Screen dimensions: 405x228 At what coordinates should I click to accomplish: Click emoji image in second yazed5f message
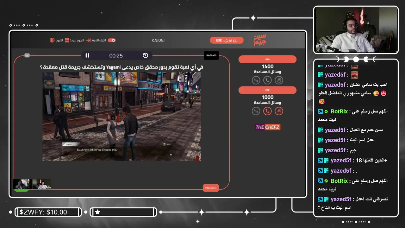pyautogui.click(x=354, y=75)
